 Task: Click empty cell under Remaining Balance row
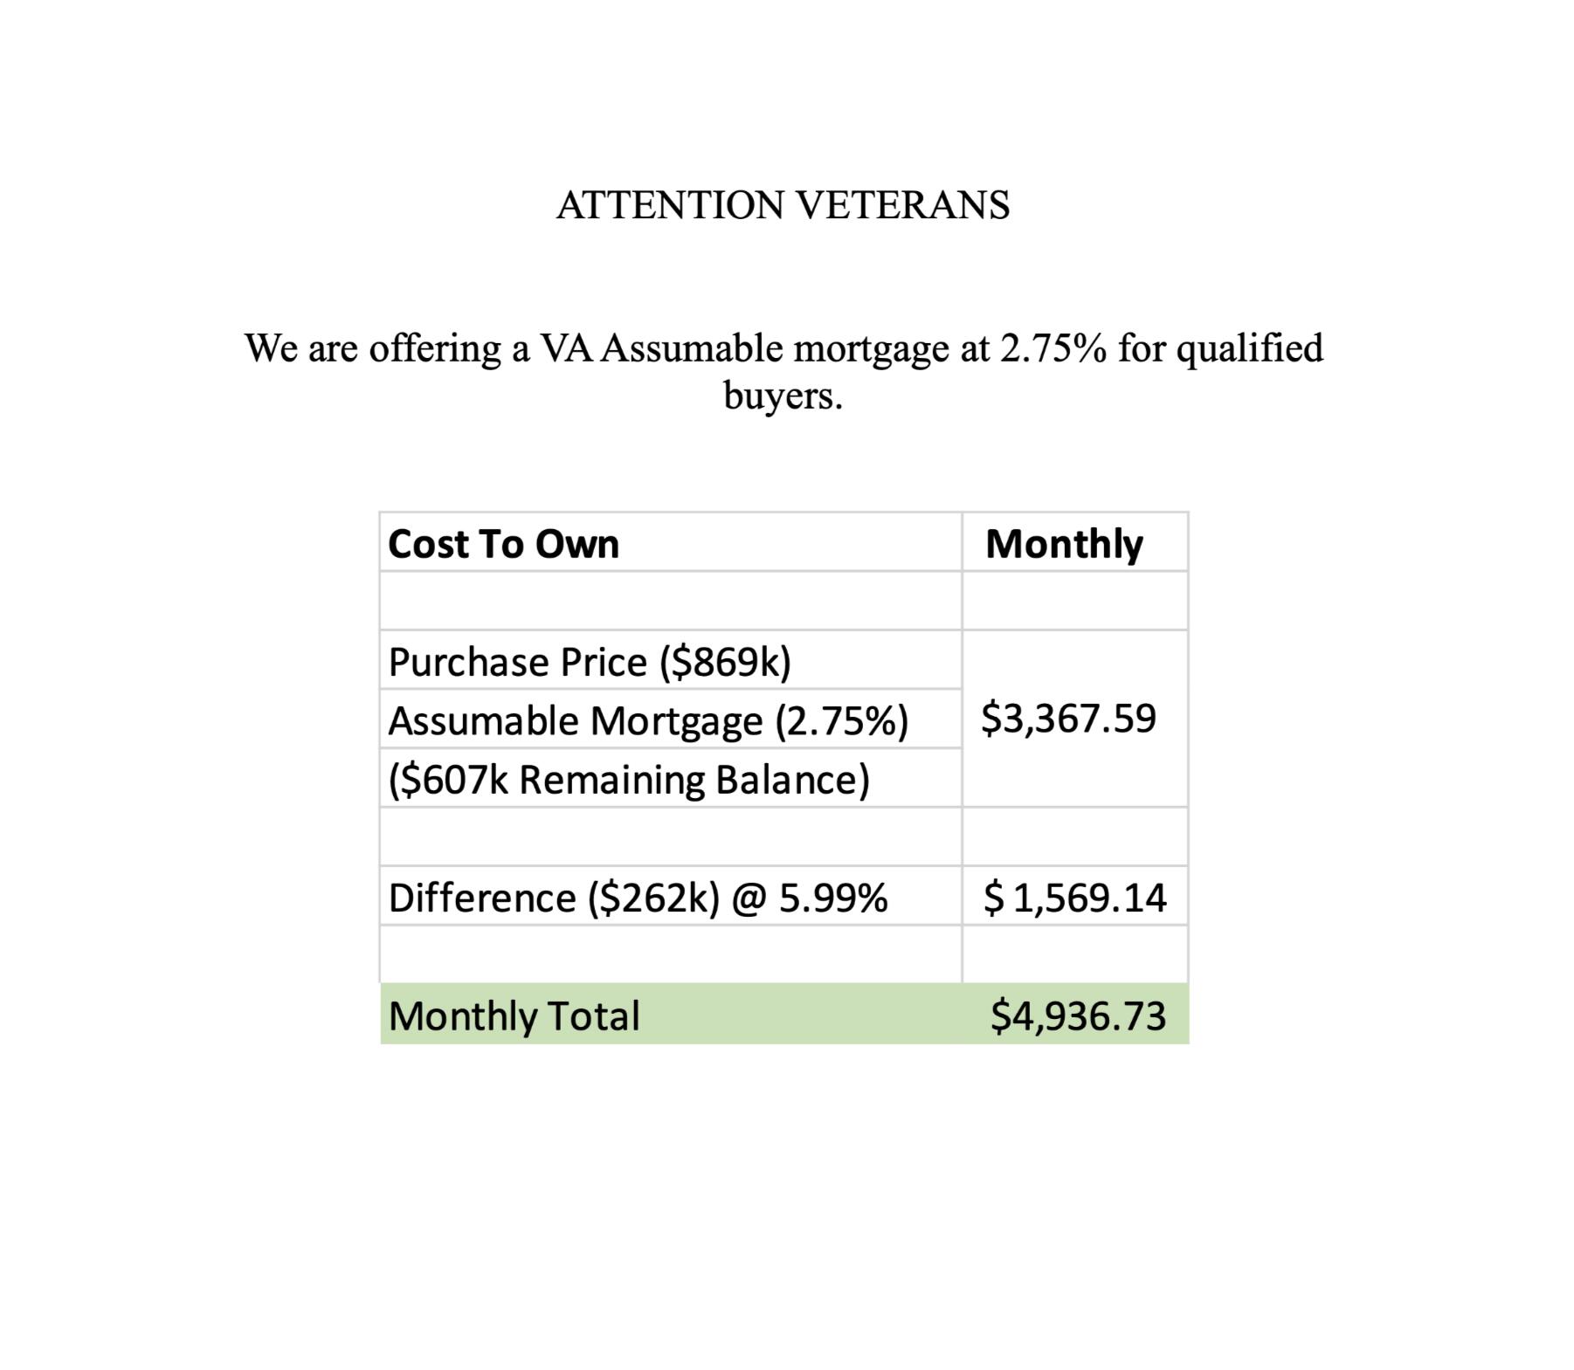670,837
